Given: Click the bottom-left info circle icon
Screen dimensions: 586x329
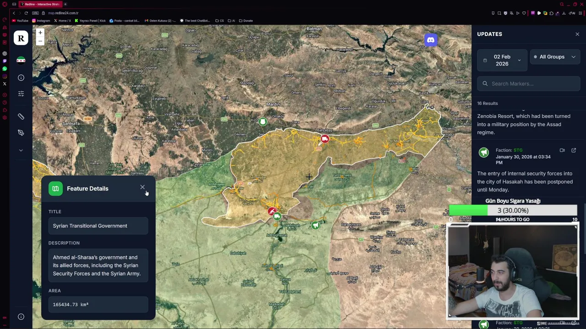Looking at the screenshot, I should (x=21, y=317).
